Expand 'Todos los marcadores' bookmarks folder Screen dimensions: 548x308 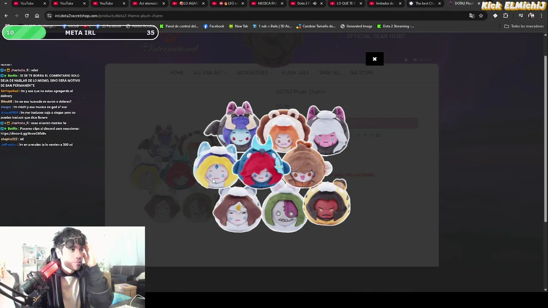point(524,26)
